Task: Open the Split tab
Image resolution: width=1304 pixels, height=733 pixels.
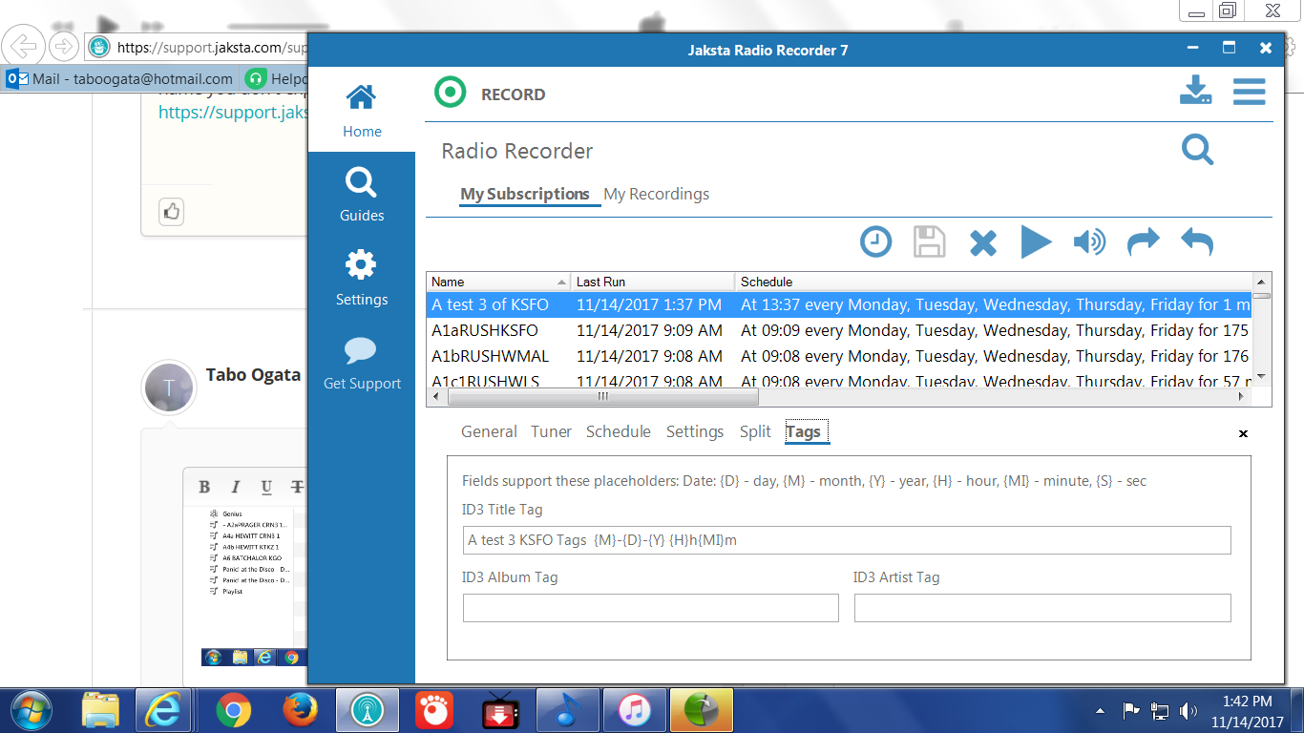Action: point(755,431)
